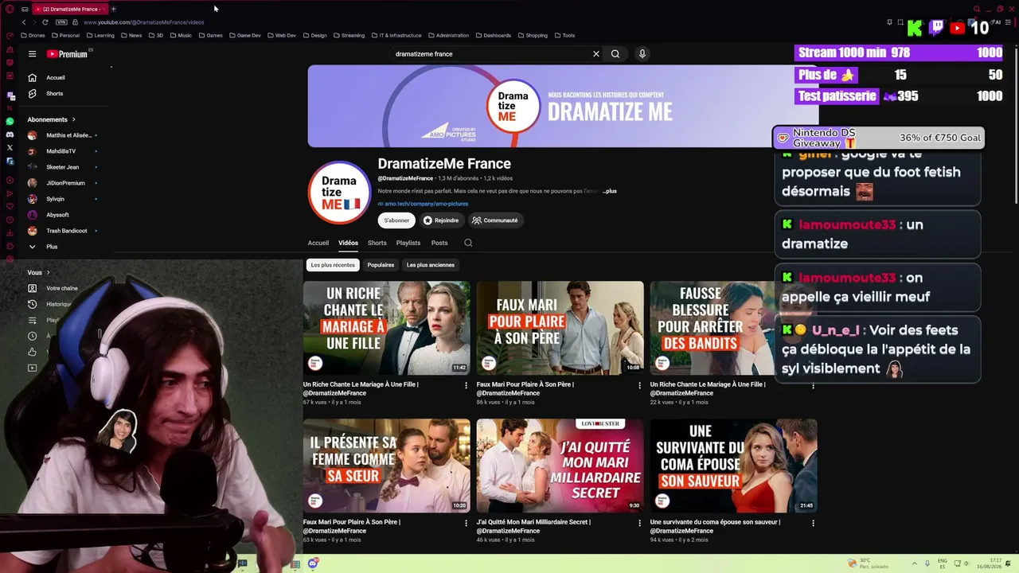Open a new browser tab
1019x573 pixels.
113,9
